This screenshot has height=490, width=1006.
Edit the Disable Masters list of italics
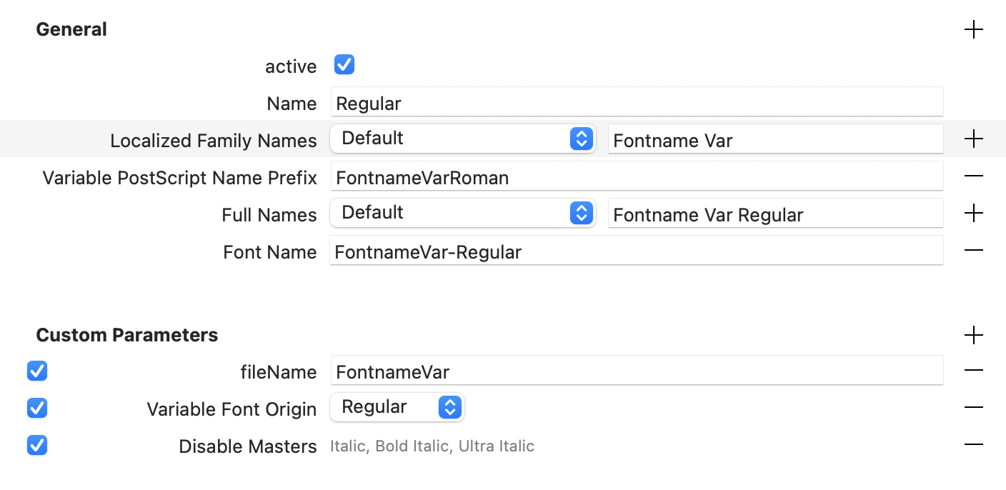[x=432, y=446]
